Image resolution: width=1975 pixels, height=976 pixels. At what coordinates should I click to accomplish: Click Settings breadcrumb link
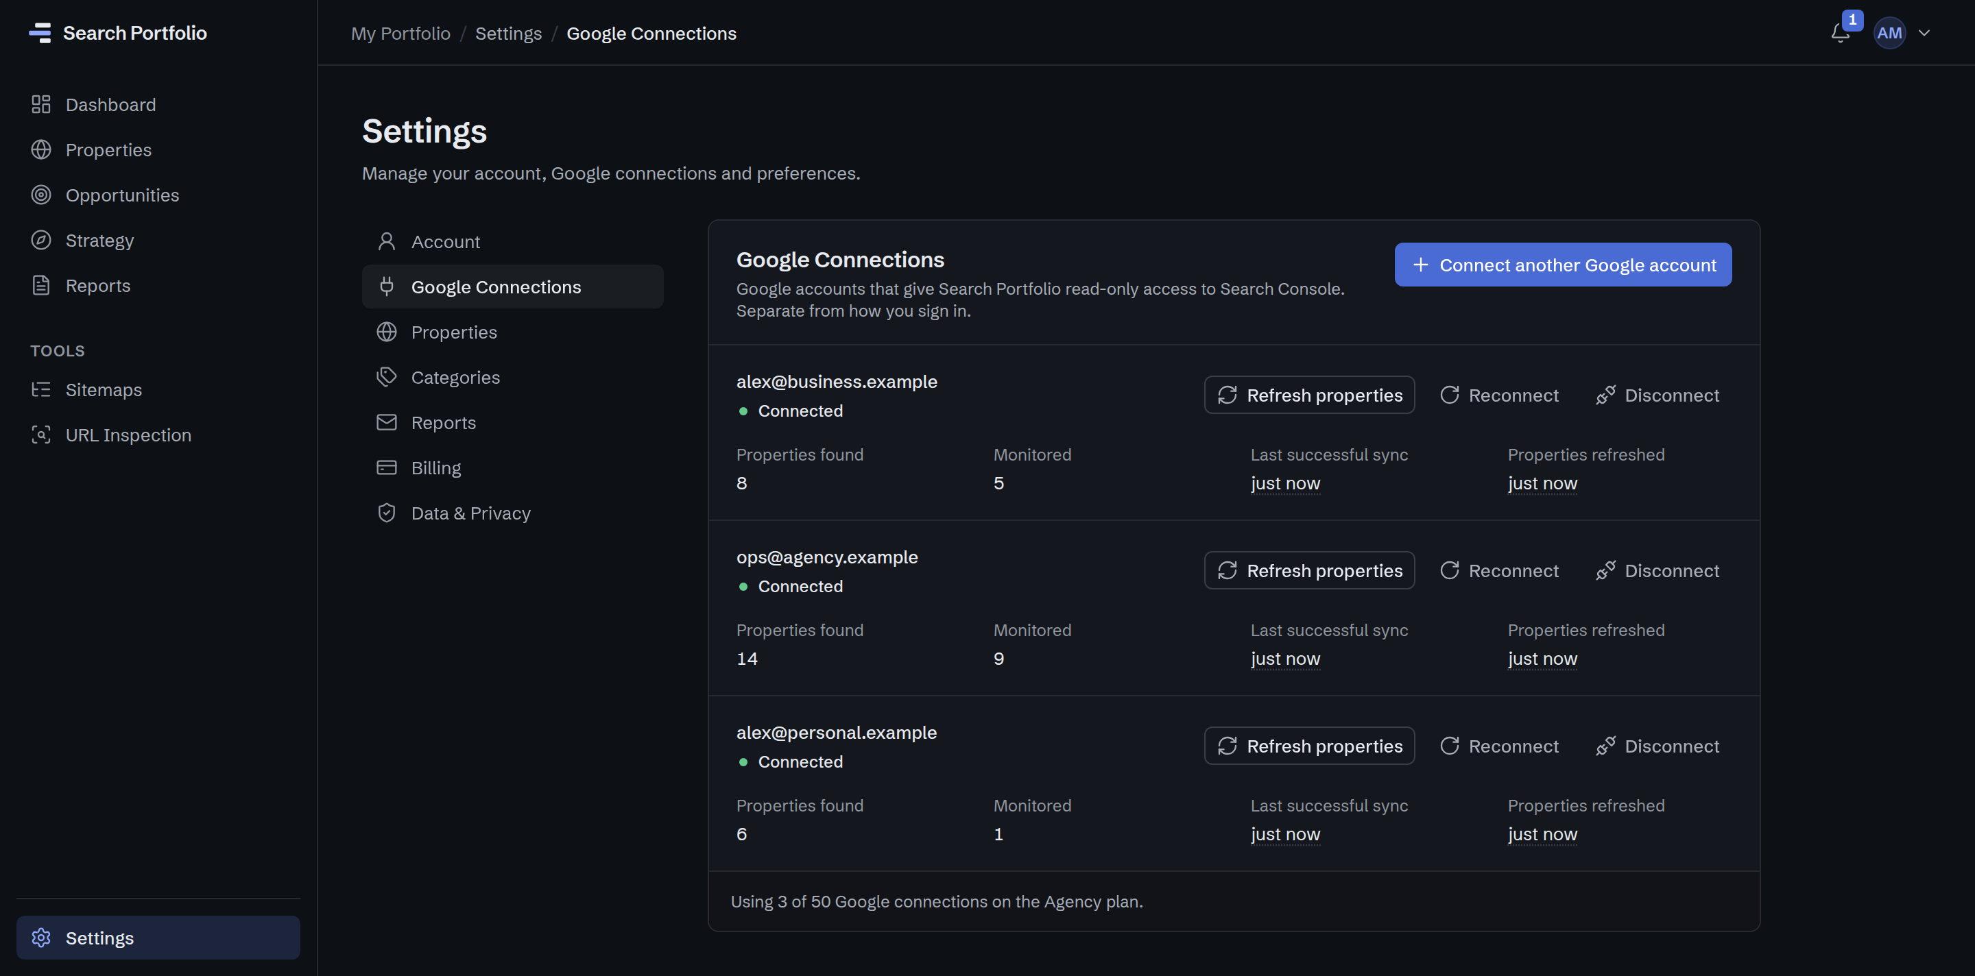coord(508,33)
